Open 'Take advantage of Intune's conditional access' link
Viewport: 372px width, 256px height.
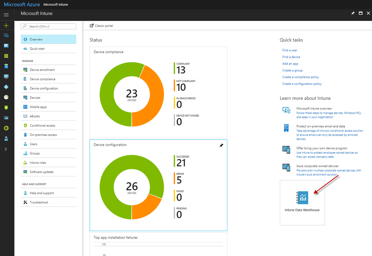click(x=329, y=135)
